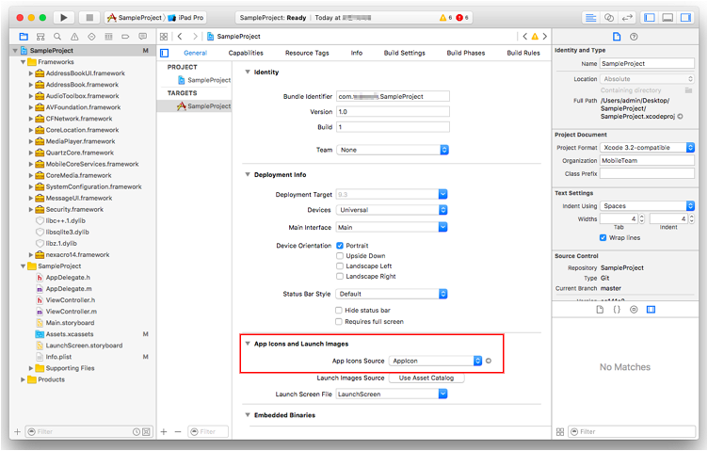This screenshot has width=708, height=451.
Task: Toggle the Debug area bottom panel
Action: point(668,17)
